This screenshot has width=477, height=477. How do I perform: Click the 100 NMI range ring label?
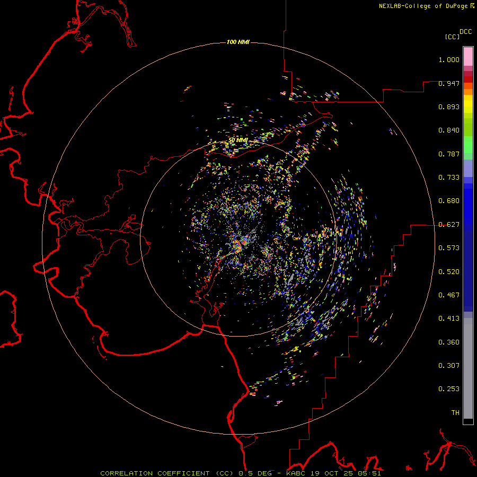pos(238,42)
